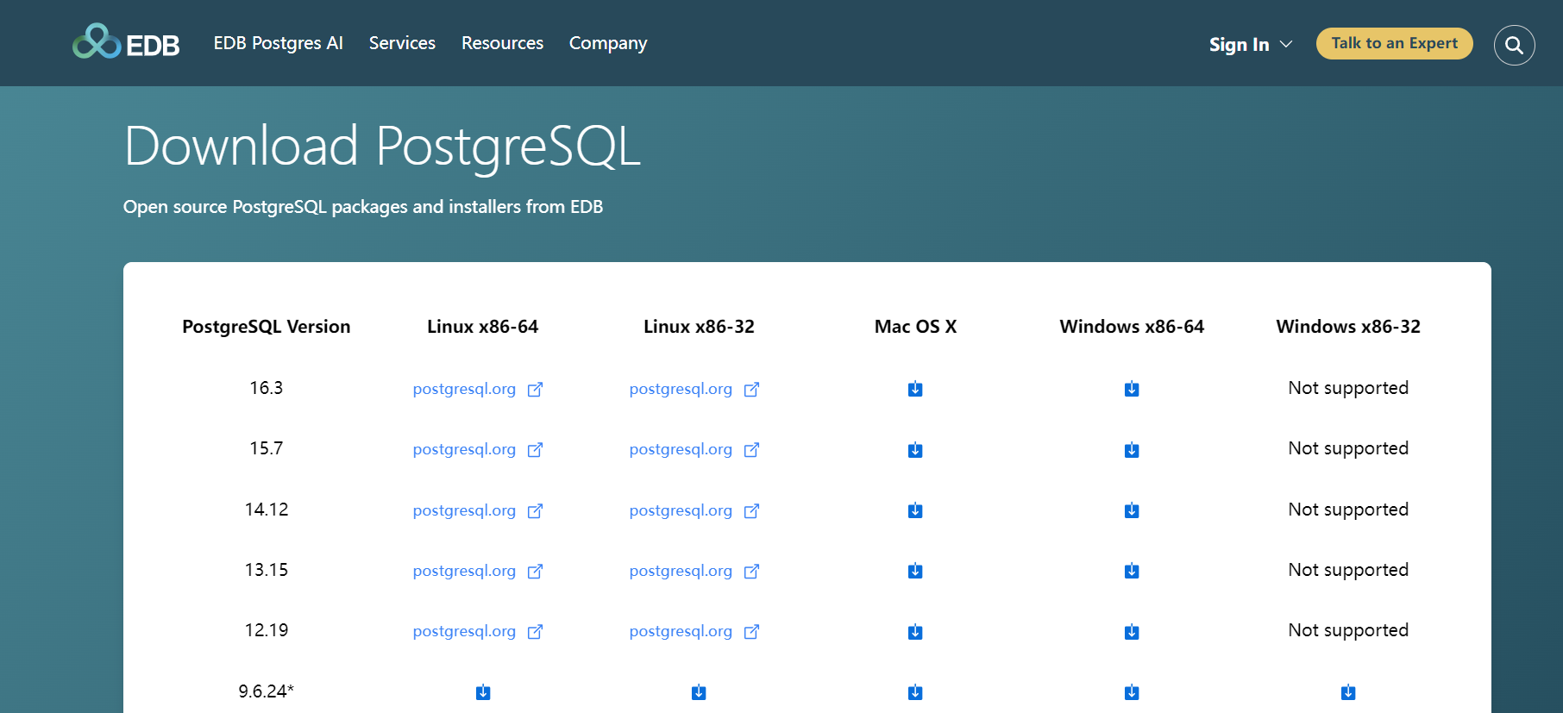1563x713 pixels.
Task: Click Not supported in the 16.3 row
Action: coord(1348,388)
